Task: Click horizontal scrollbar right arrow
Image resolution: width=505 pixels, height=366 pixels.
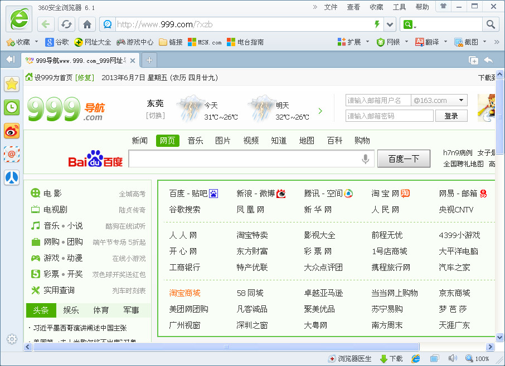Action: (x=490, y=347)
